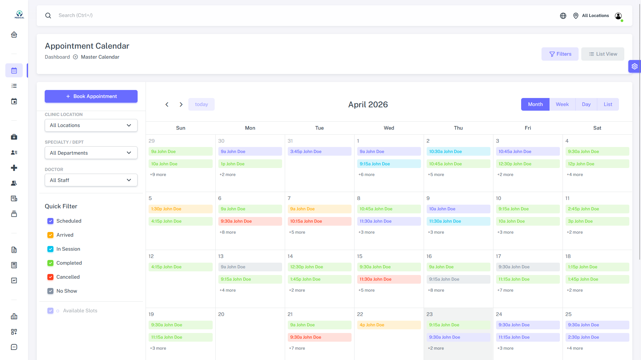641x360 pixels.
Task: Expand +8 more on April 16
Action: tap(436, 290)
